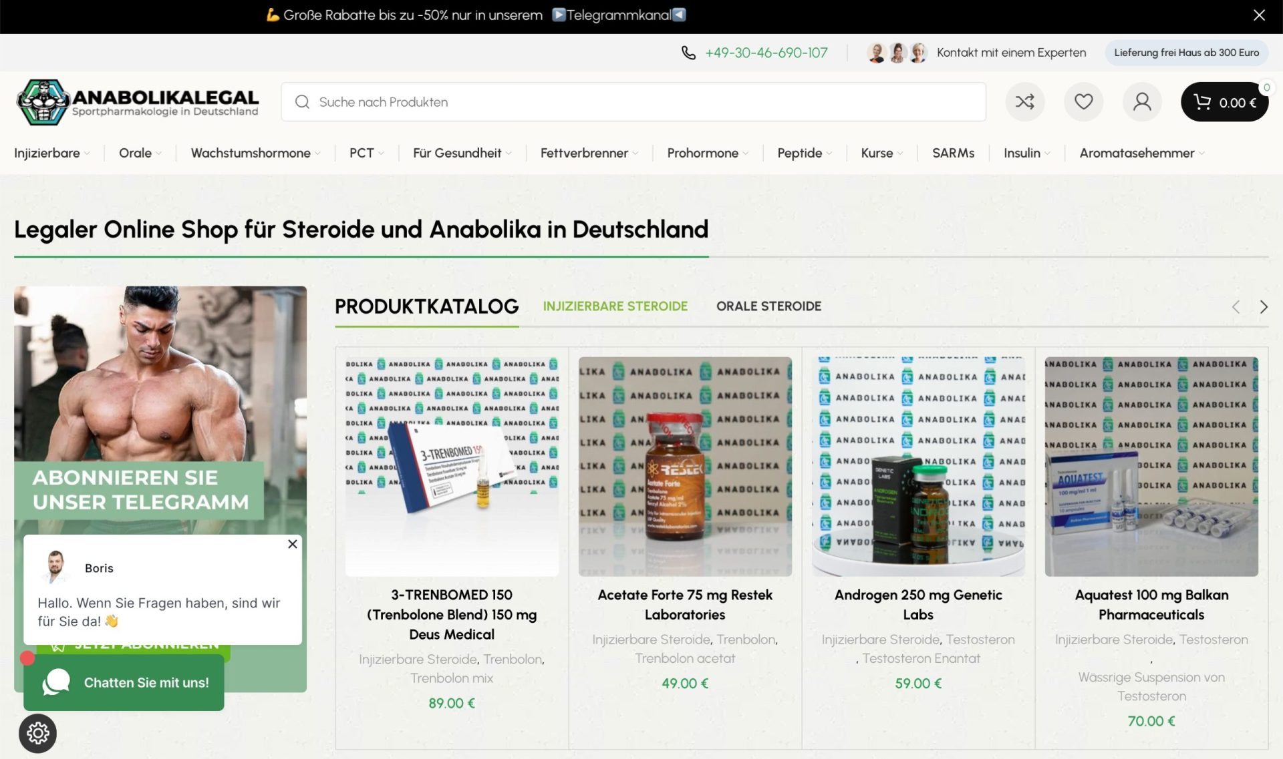Click the settings gear in bottom left
The height and width of the screenshot is (759, 1283).
coord(38,733)
